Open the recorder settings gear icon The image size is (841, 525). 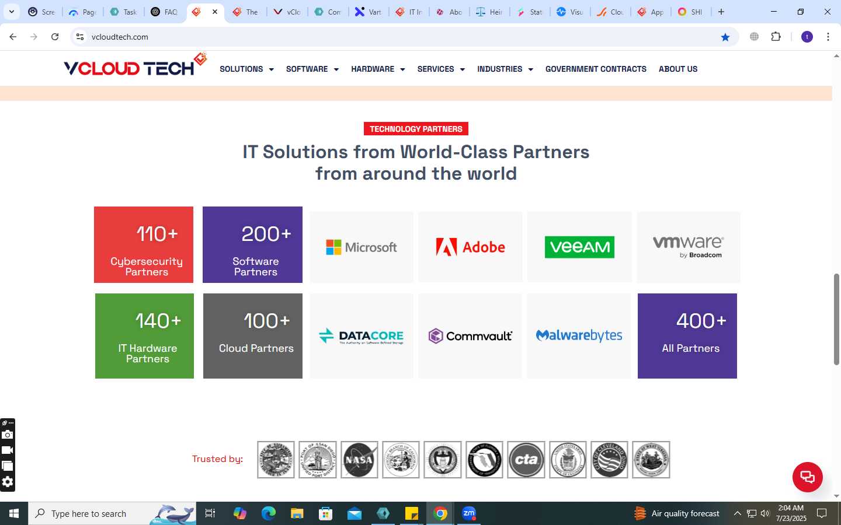point(8,482)
